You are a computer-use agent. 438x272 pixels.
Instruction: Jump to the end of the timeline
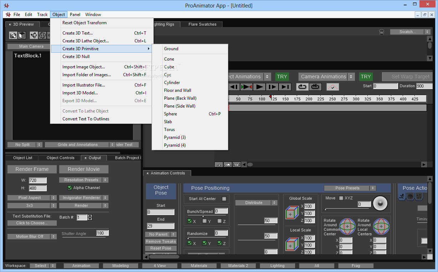285,87
